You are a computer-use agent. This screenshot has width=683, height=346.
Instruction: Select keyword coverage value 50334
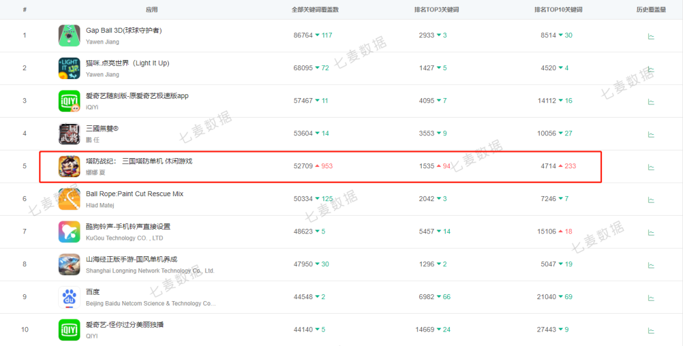pos(303,199)
